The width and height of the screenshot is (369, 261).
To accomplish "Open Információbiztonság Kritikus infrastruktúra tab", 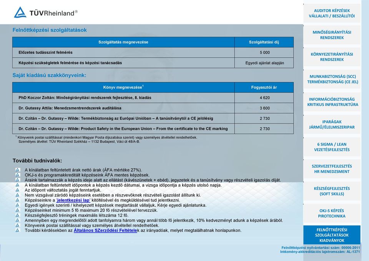I will pos(332,101).
